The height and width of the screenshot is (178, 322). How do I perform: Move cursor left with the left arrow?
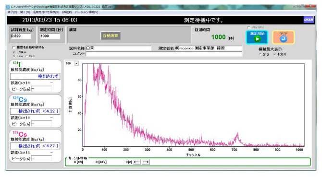click(137, 162)
